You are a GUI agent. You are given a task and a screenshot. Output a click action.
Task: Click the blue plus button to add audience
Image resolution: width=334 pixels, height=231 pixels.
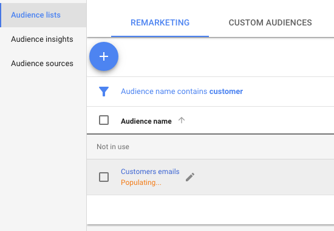click(x=104, y=56)
